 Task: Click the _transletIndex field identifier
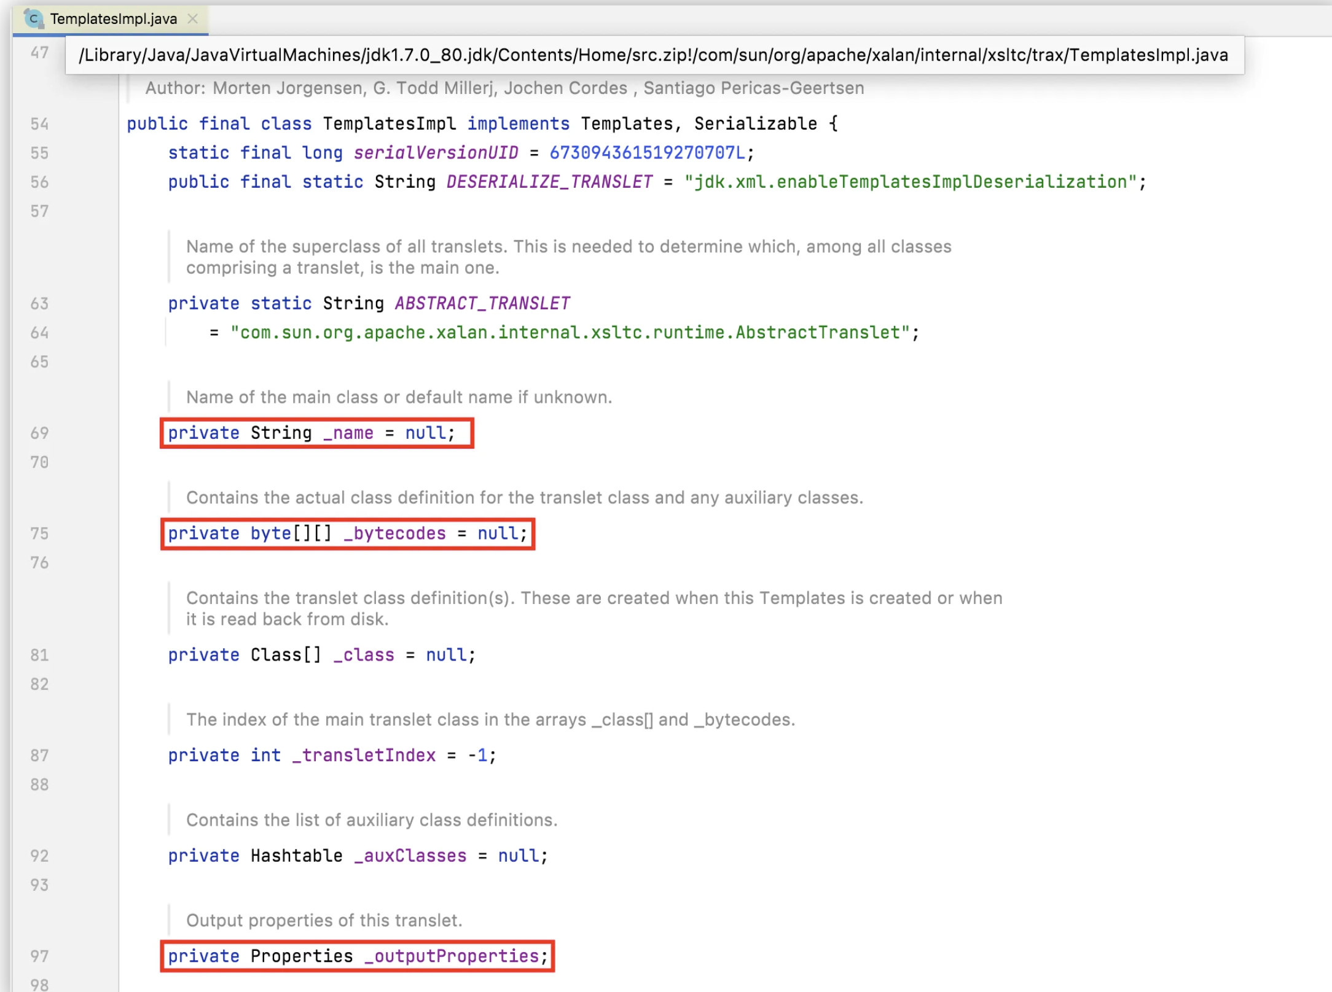[x=364, y=755]
